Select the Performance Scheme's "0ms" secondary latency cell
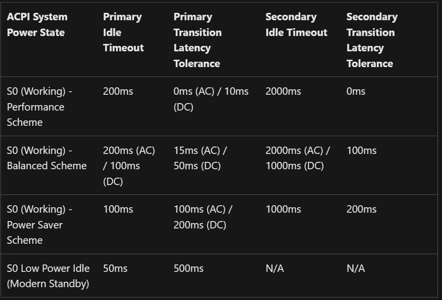The height and width of the screenshot is (300, 442). click(356, 91)
